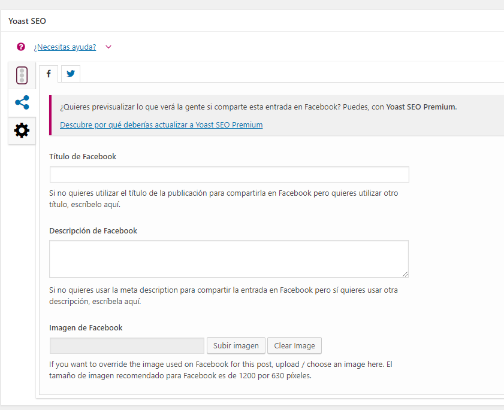Click the Yoast SEO panel heading
504x410 pixels.
click(x=28, y=21)
